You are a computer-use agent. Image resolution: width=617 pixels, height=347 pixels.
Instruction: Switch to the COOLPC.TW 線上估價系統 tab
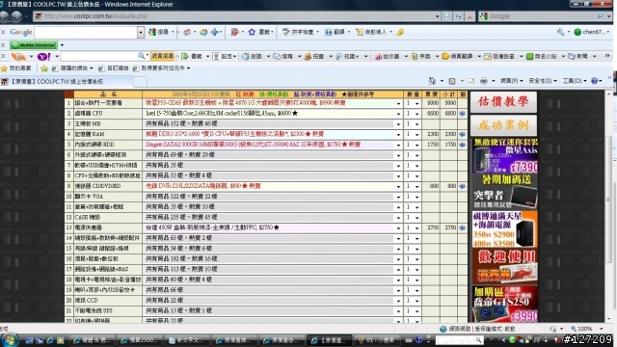67,81
